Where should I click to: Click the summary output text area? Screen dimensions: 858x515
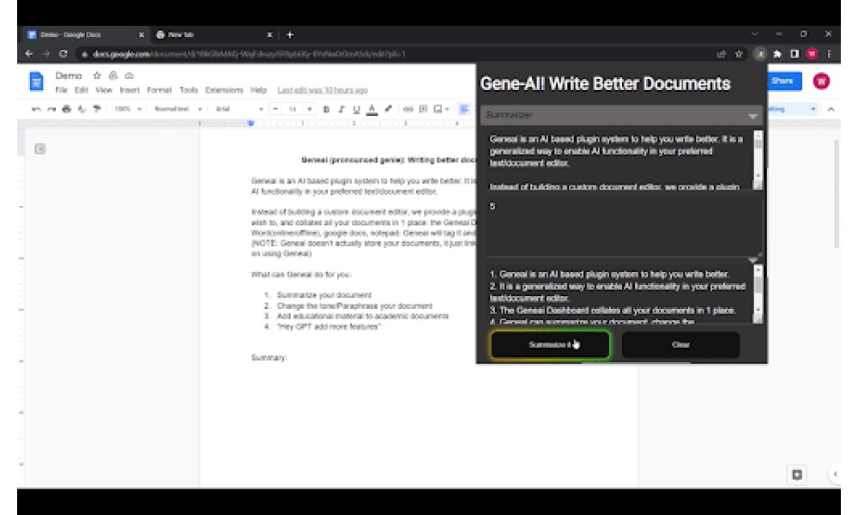tap(620, 295)
